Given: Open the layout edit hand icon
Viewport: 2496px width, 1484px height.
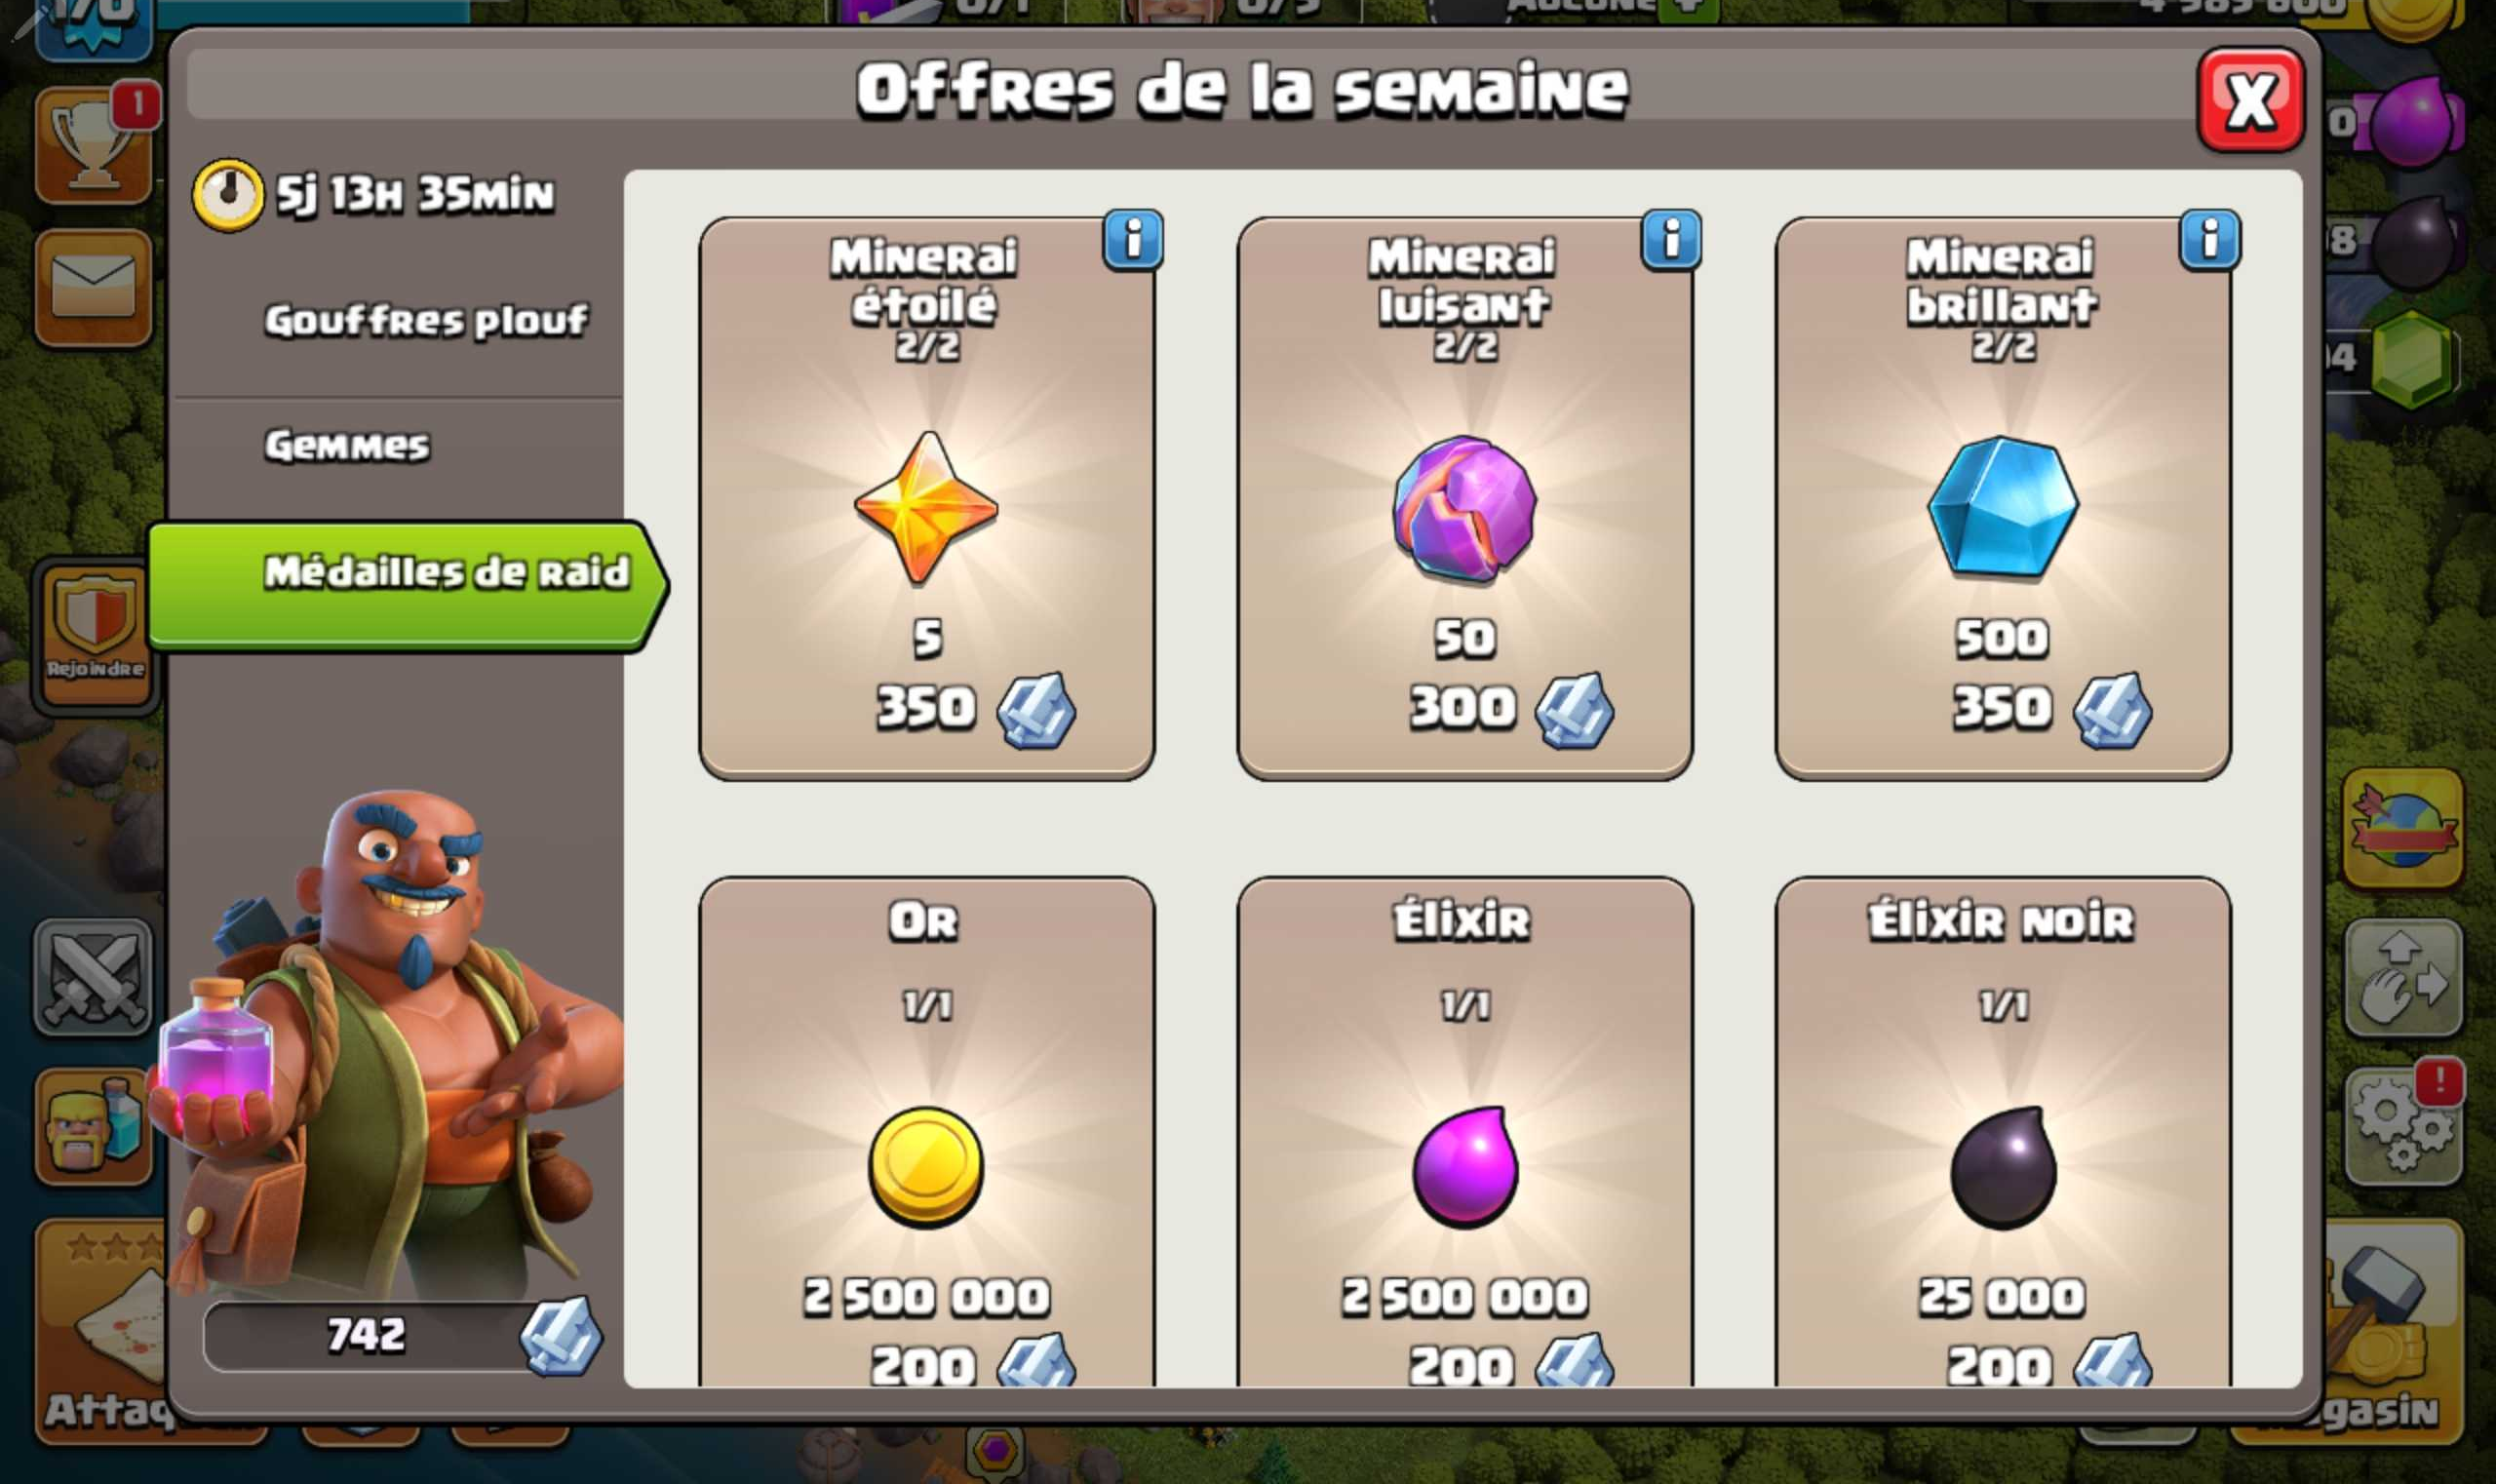Looking at the screenshot, I should (2403, 979).
